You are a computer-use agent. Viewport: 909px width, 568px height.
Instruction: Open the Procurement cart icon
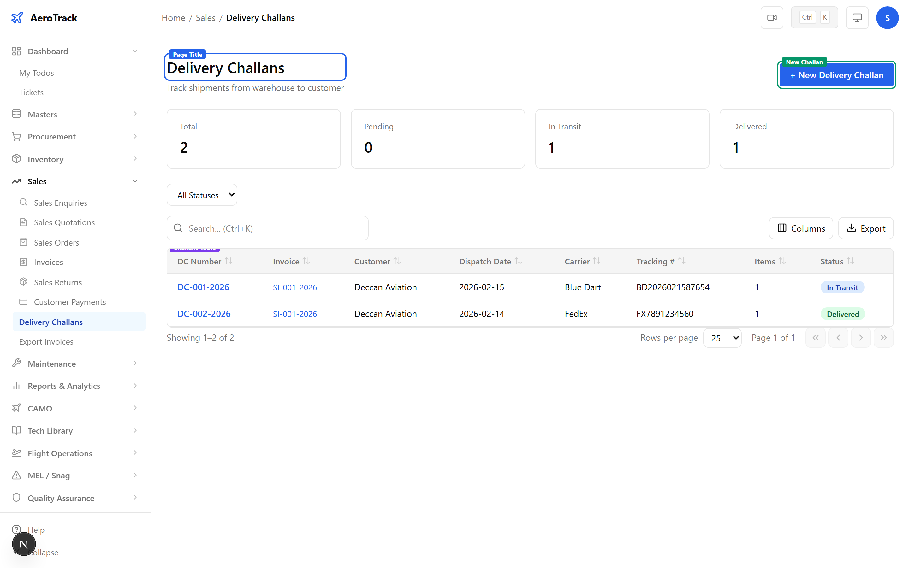point(16,136)
